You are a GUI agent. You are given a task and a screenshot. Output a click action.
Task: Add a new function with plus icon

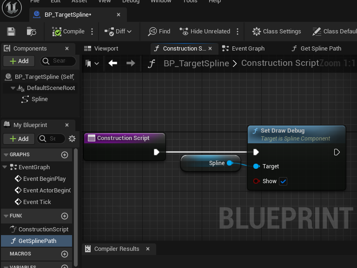coord(65,216)
